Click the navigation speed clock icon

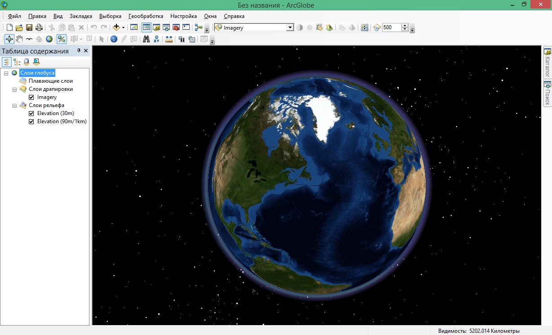click(377, 27)
